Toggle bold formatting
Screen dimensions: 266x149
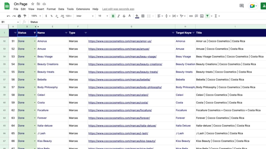113,16
